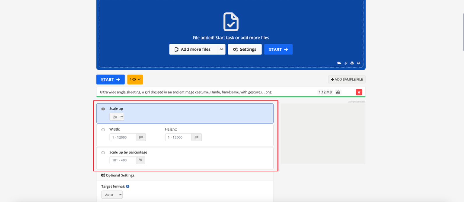Image resolution: width=464 pixels, height=202 pixels.
Task: Click Add more files button
Action: pos(193,49)
